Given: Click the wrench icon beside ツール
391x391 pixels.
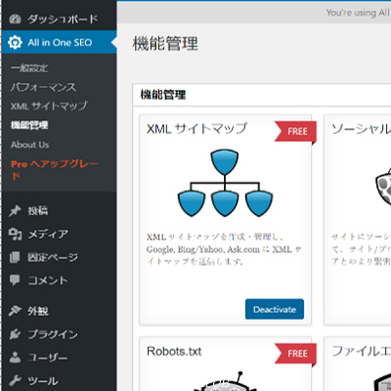Looking at the screenshot, I should [15, 380].
